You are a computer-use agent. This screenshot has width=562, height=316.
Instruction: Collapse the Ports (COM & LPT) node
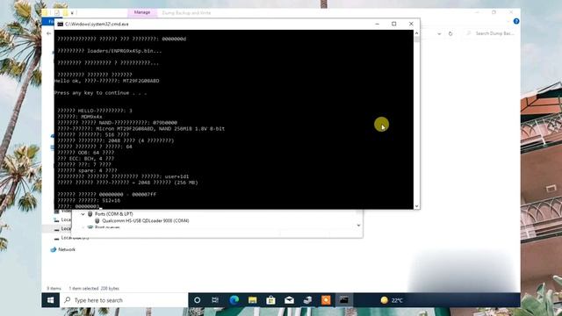coord(83,214)
